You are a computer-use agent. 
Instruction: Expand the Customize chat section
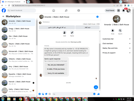click(x=116, y=39)
